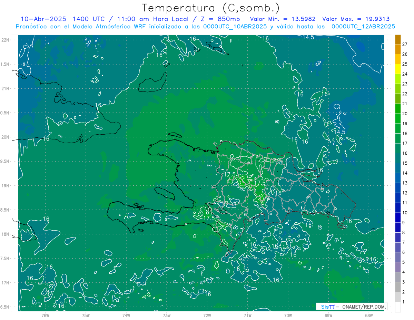414x320 pixels.
Task: Click the '75W' longitude axis label
Action: coord(86,315)
